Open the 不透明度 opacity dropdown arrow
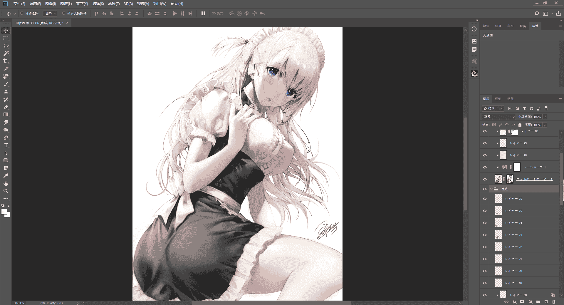 click(545, 117)
